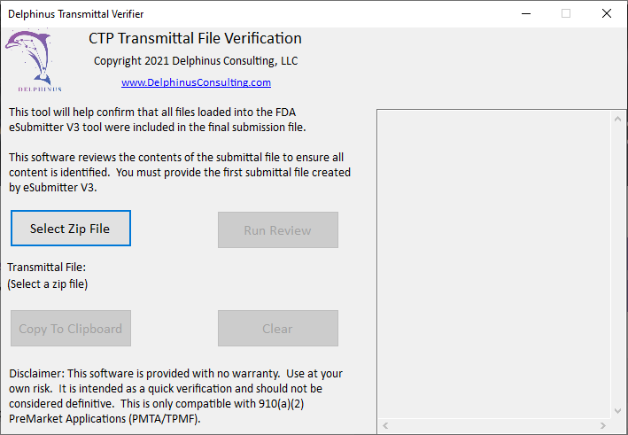Viewport: 628px width, 435px height.
Task: Open the www.DelphinusConsulting.com link
Action: pos(196,82)
